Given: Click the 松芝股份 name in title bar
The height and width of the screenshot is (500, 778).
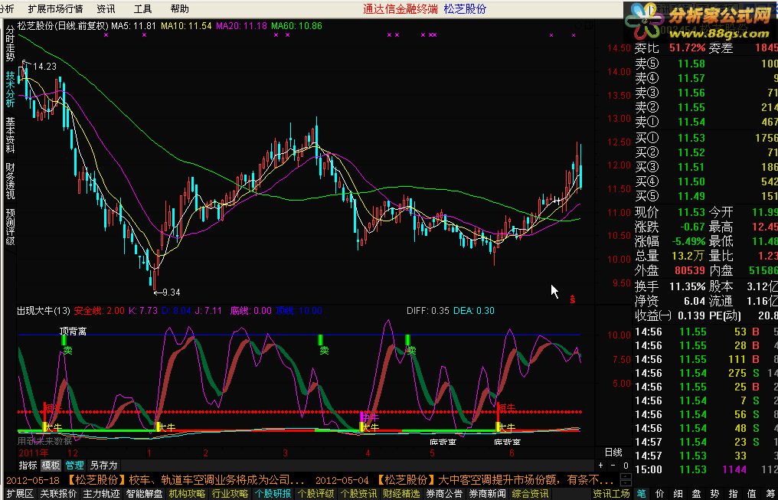Looking at the screenshot, I should point(465,9).
